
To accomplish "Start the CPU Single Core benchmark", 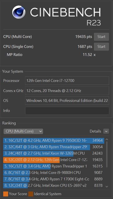I will pyautogui.click(x=101, y=47).
